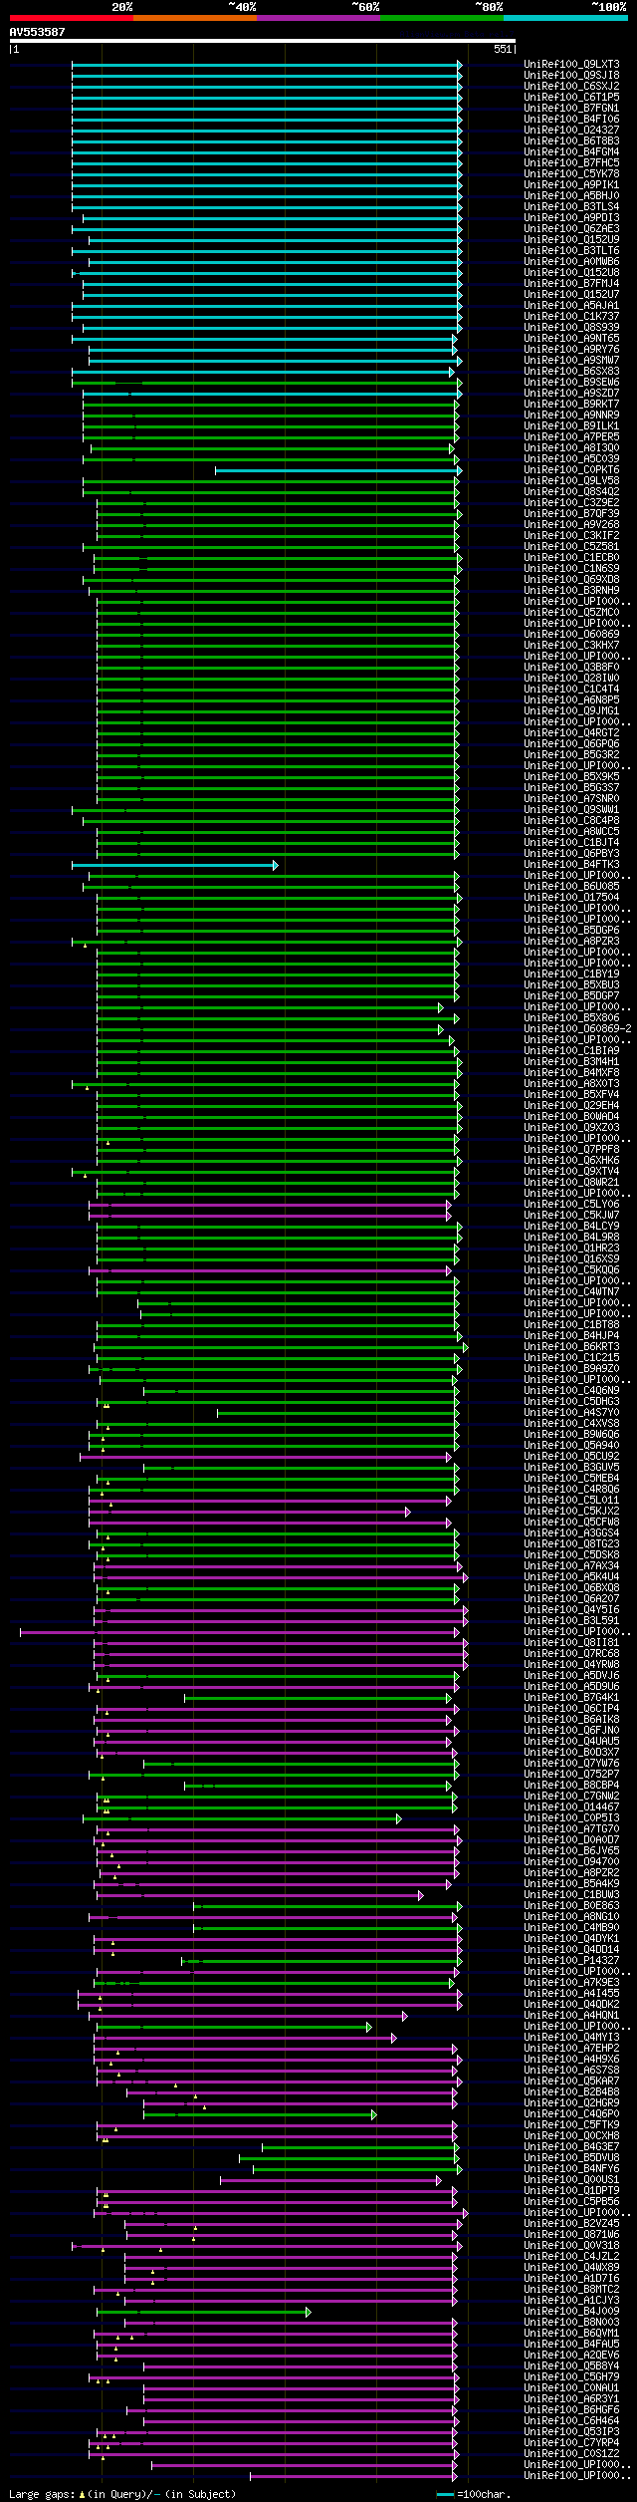The height and width of the screenshot is (2502, 637).
Task: Select hit label UniRef100_A7TG70
Action: point(571,1829)
